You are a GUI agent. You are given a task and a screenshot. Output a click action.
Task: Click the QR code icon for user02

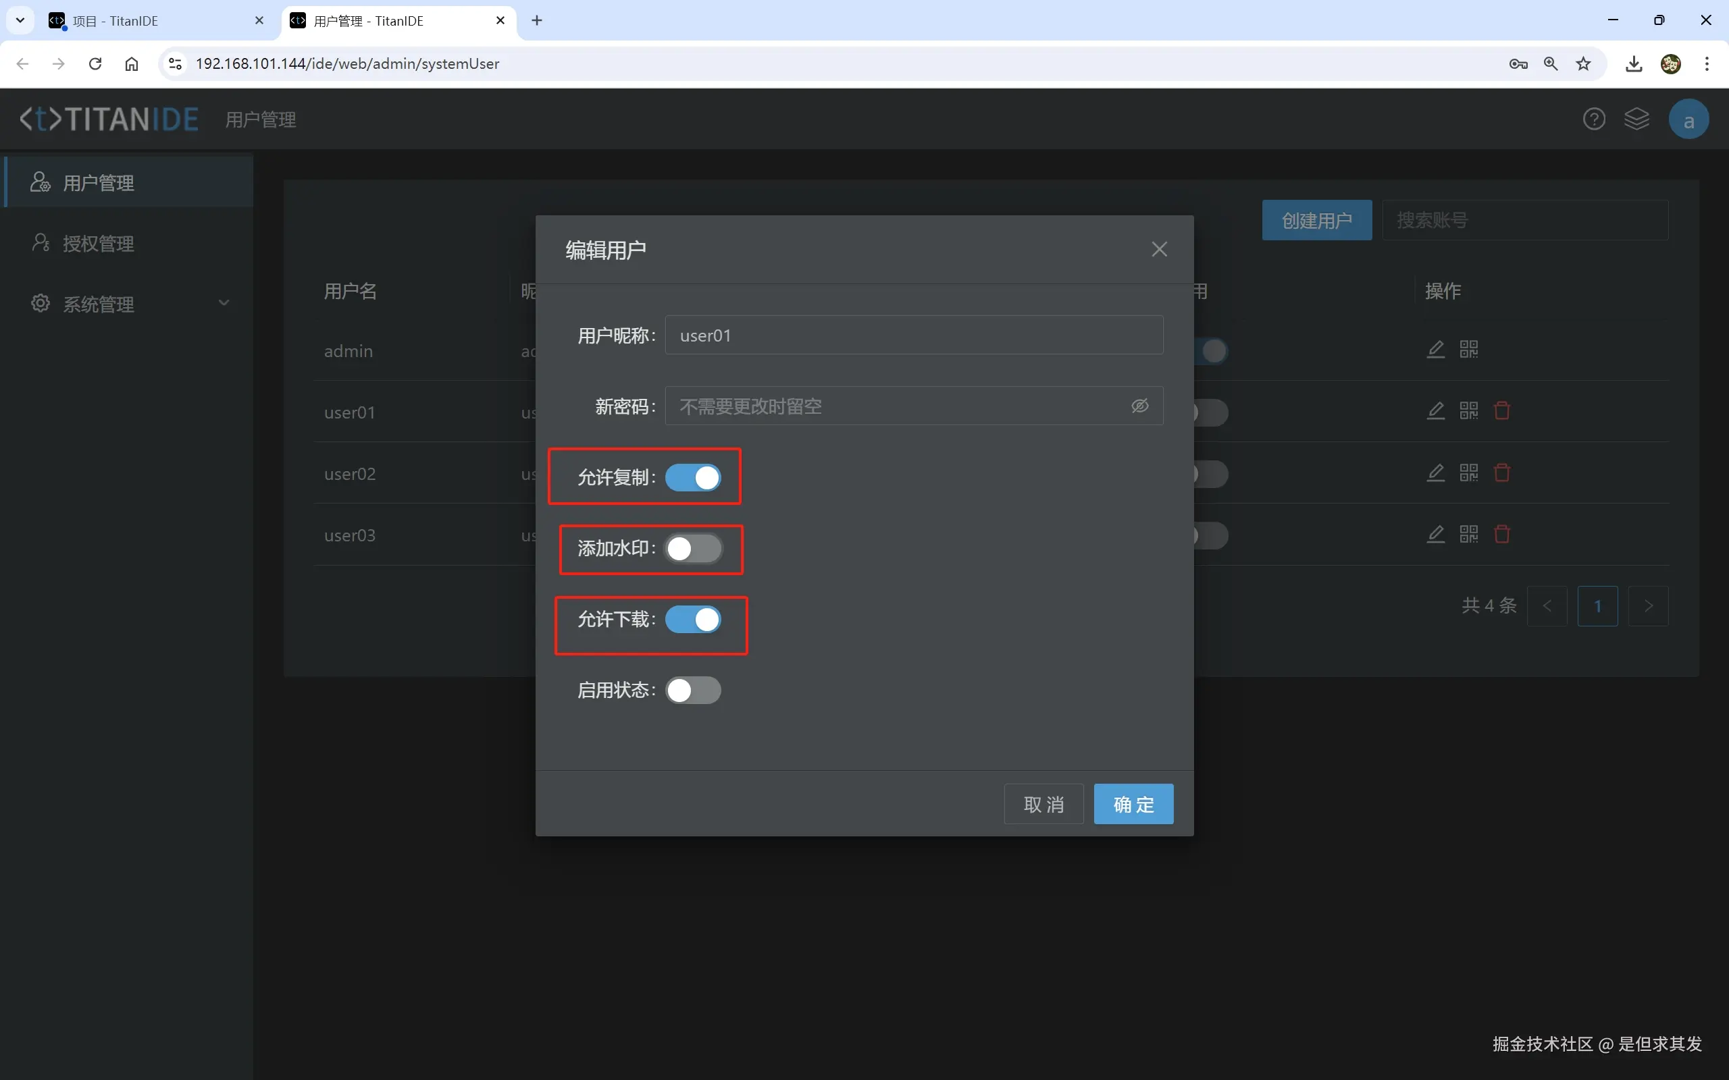(1468, 473)
